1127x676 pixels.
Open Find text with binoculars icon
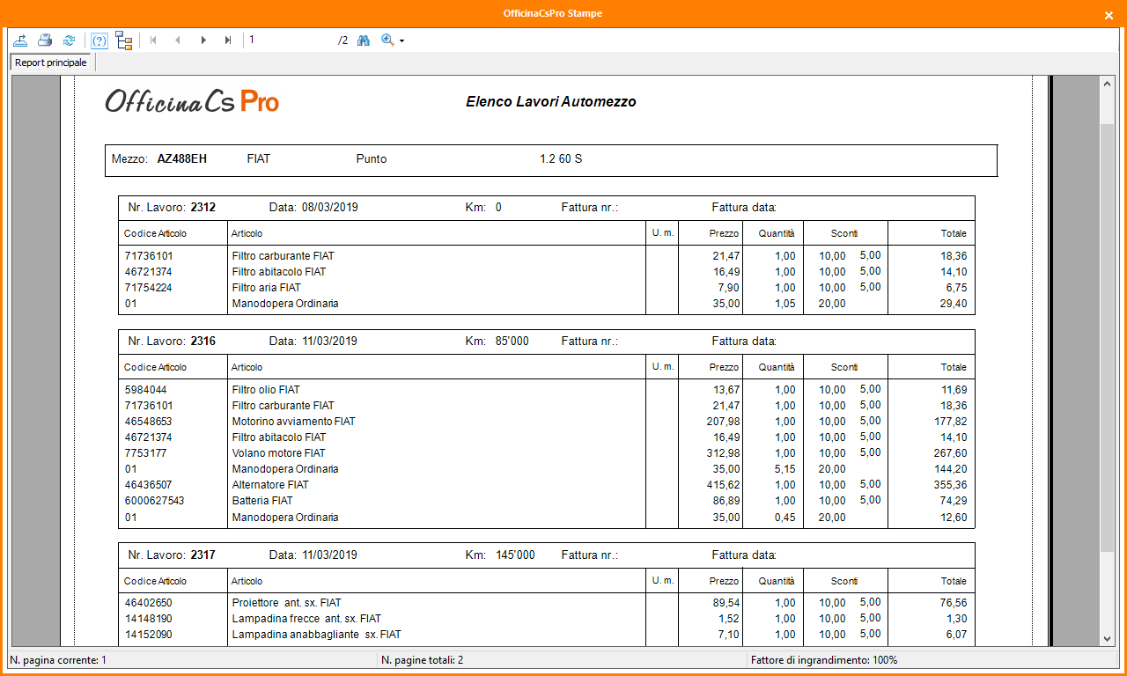(364, 40)
